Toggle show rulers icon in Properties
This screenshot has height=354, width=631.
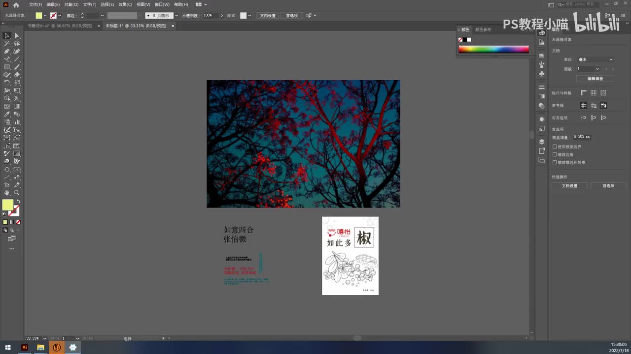(x=584, y=93)
